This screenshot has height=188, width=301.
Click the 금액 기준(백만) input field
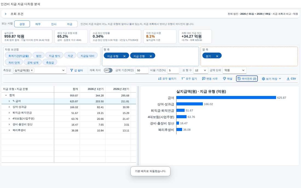pos(142,70)
